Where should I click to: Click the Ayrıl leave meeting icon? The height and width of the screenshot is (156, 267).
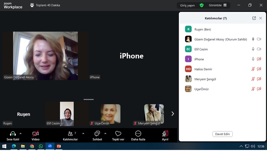coord(165,134)
